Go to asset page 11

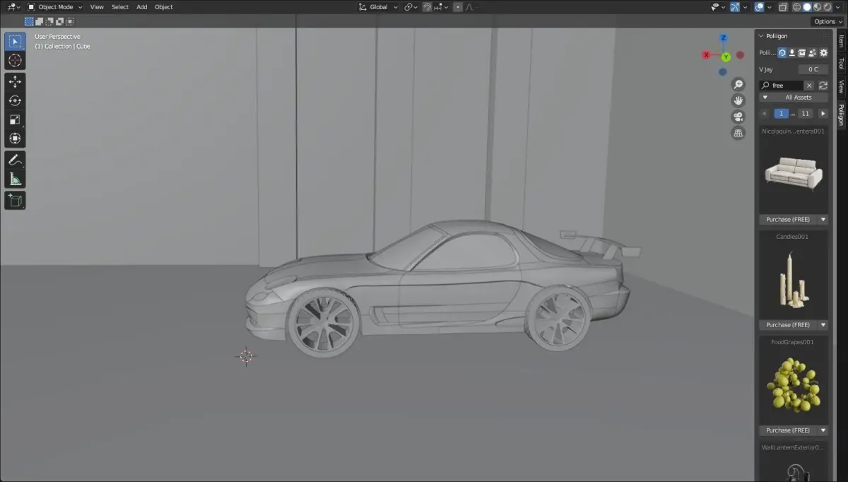[x=805, y=114]
